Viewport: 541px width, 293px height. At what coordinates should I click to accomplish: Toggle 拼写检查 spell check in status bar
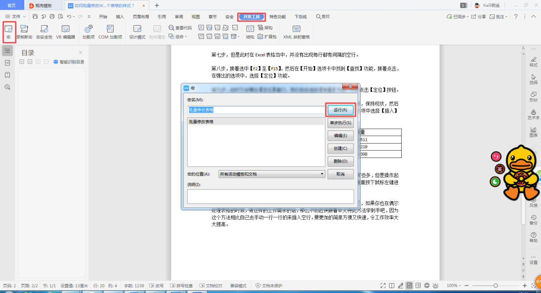181,286
